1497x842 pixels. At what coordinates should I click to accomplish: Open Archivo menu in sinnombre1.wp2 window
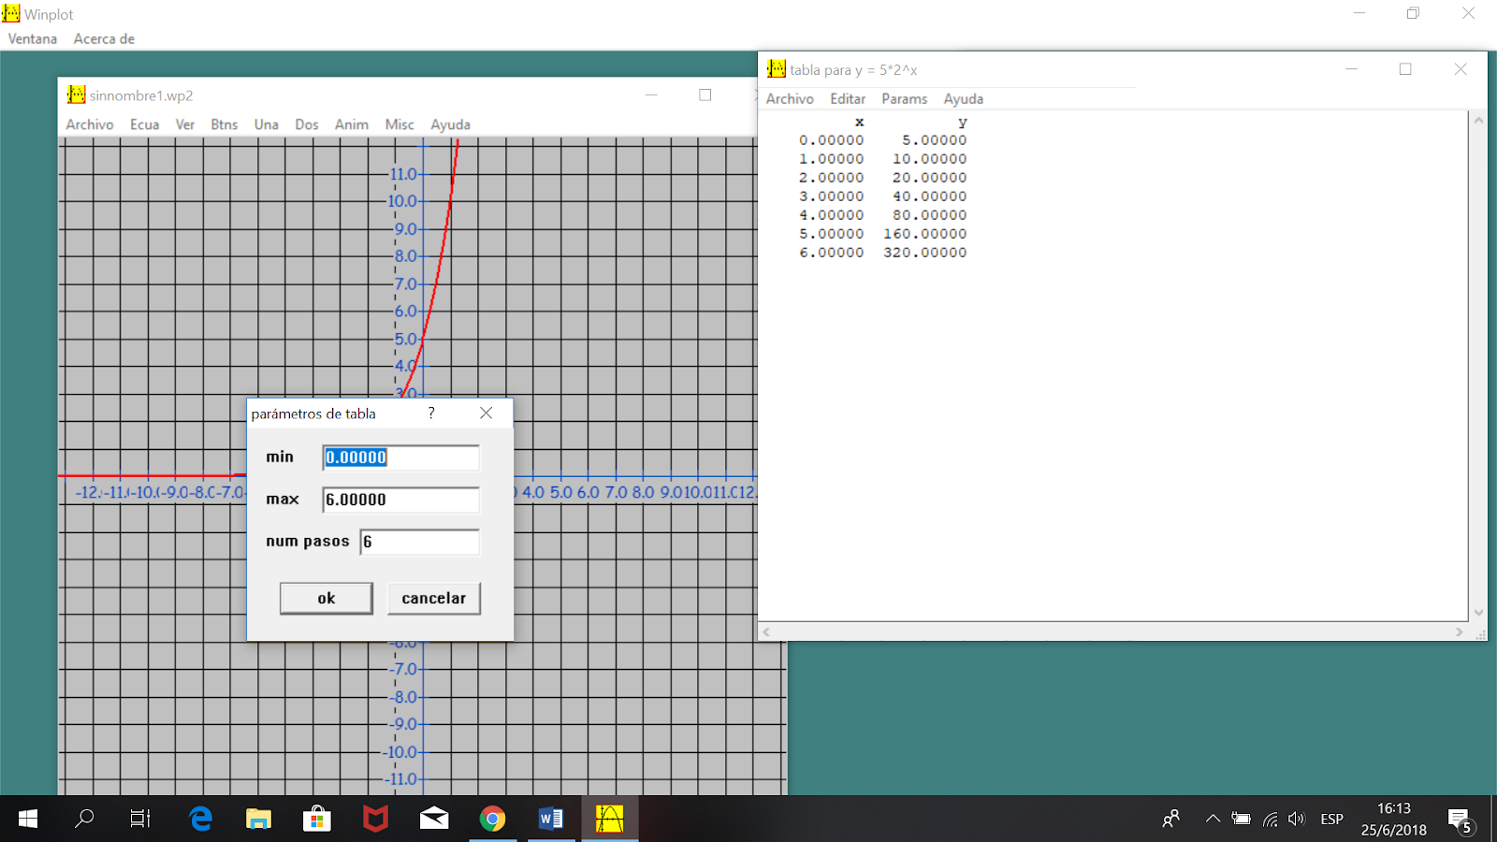pos(90,124)
